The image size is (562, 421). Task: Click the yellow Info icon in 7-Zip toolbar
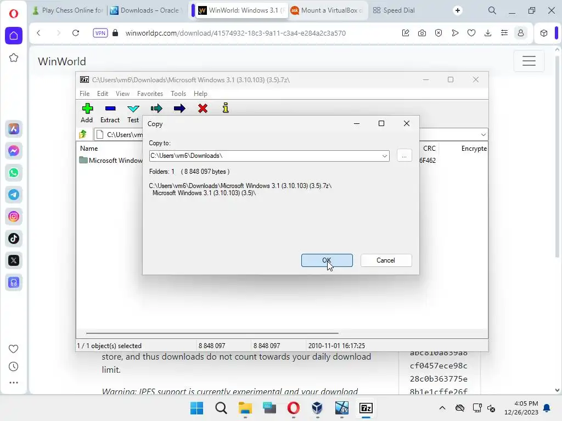point(226,108)
